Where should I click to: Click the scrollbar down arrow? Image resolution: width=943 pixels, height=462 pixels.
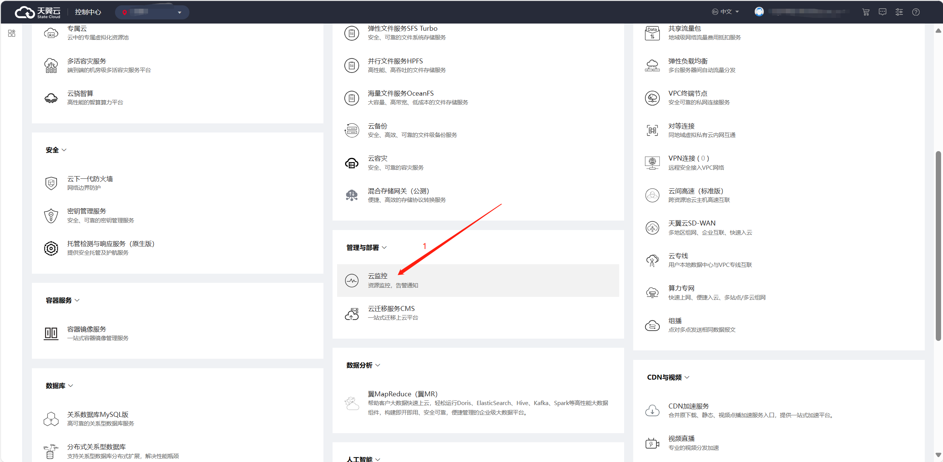(x=938, y=455)
